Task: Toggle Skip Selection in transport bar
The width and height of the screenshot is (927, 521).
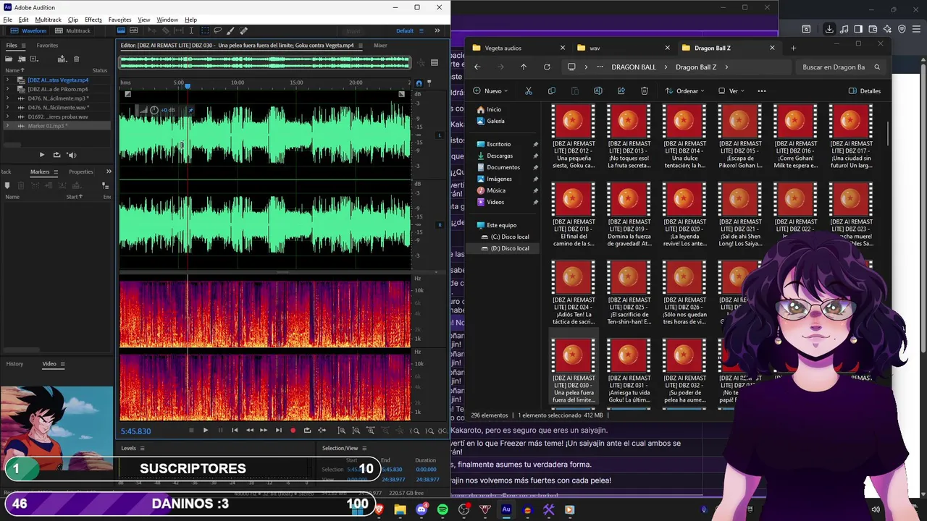Action: point(322,431)
